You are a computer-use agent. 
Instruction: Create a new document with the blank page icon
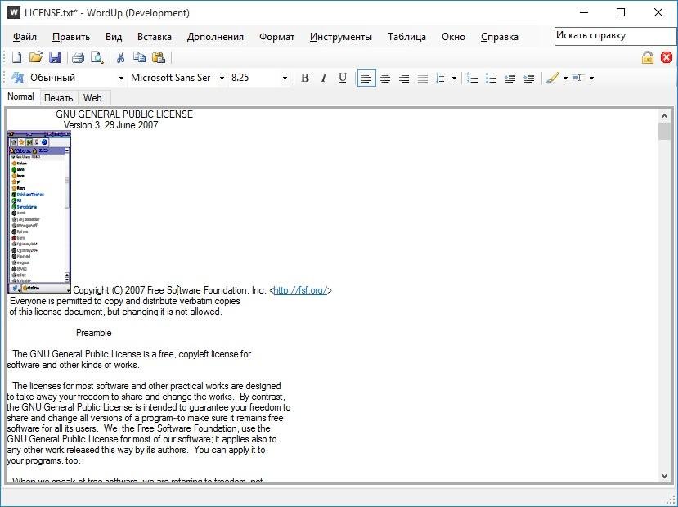pos(16,57)
